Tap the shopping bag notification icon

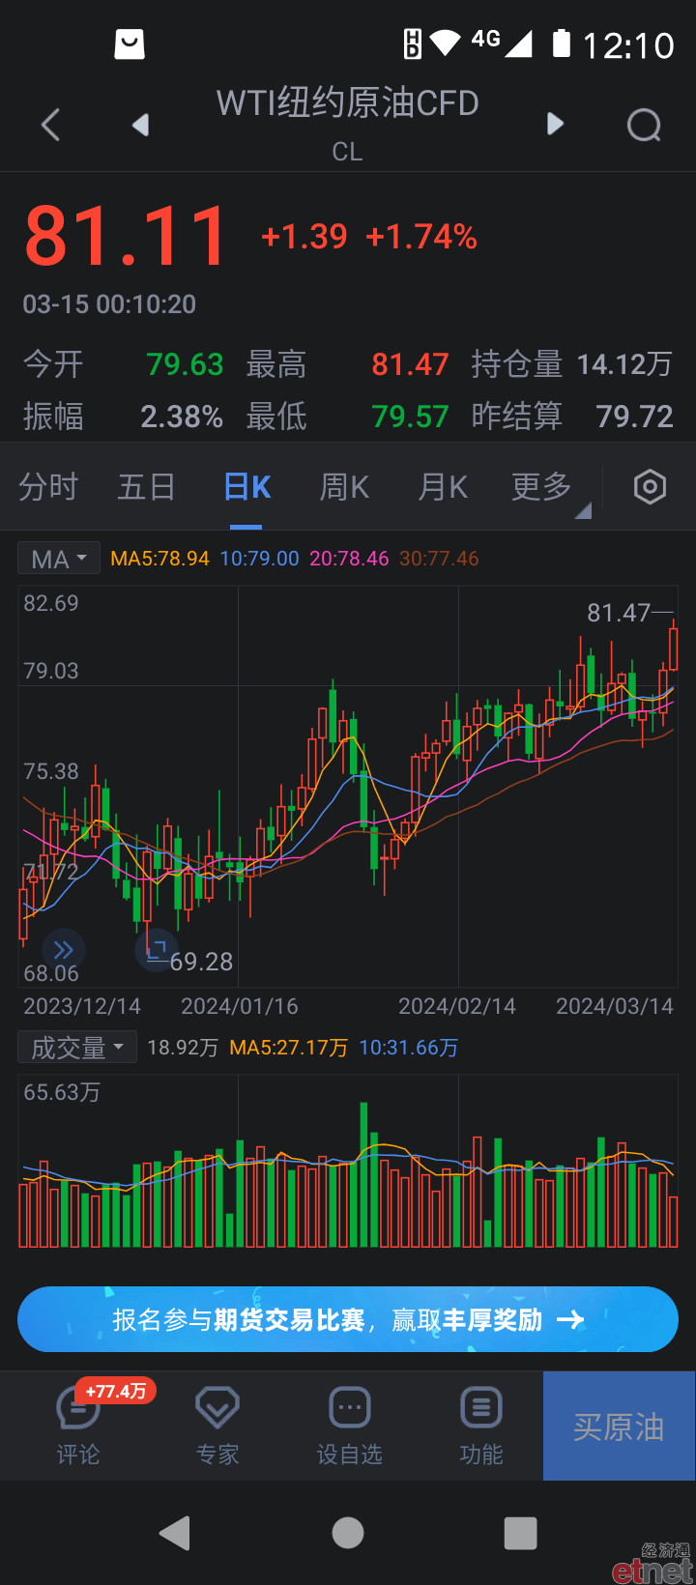click(130, 43)
